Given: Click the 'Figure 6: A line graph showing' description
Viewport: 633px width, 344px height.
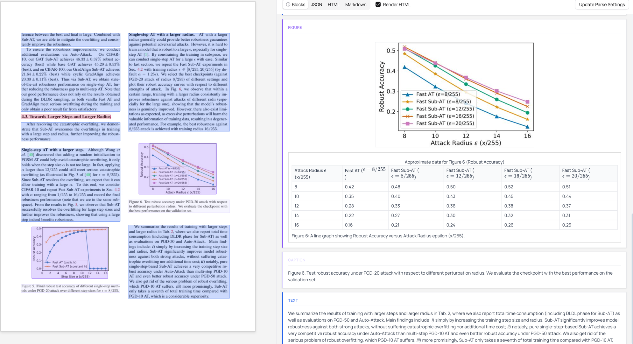Looking at the screenshot, I should (378, 236).
